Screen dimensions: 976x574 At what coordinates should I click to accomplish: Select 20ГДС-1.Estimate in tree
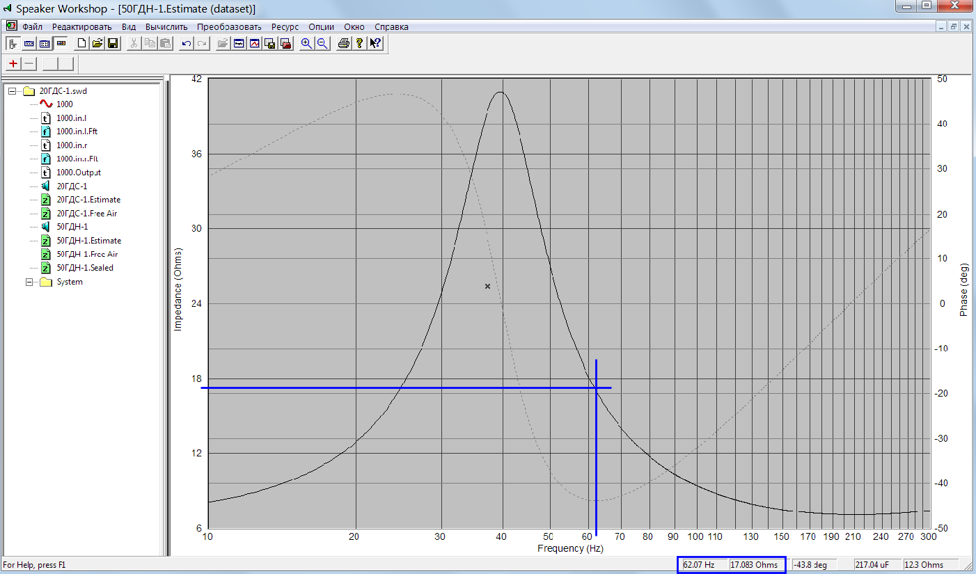pyautogui.click(x=88, y=200)
